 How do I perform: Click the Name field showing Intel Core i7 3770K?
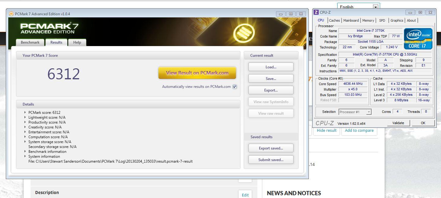click(370, 31)
